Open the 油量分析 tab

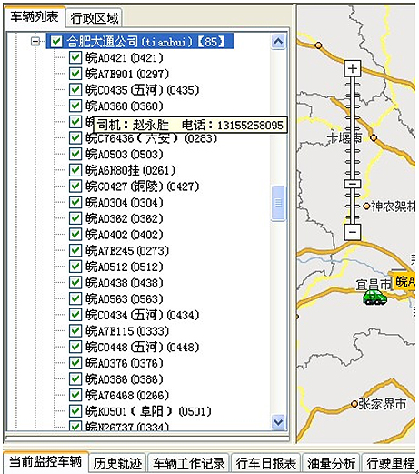(331, 463)
